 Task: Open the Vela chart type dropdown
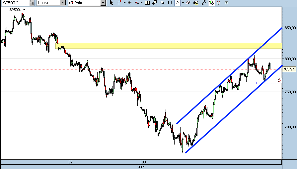tap(103, 3)
